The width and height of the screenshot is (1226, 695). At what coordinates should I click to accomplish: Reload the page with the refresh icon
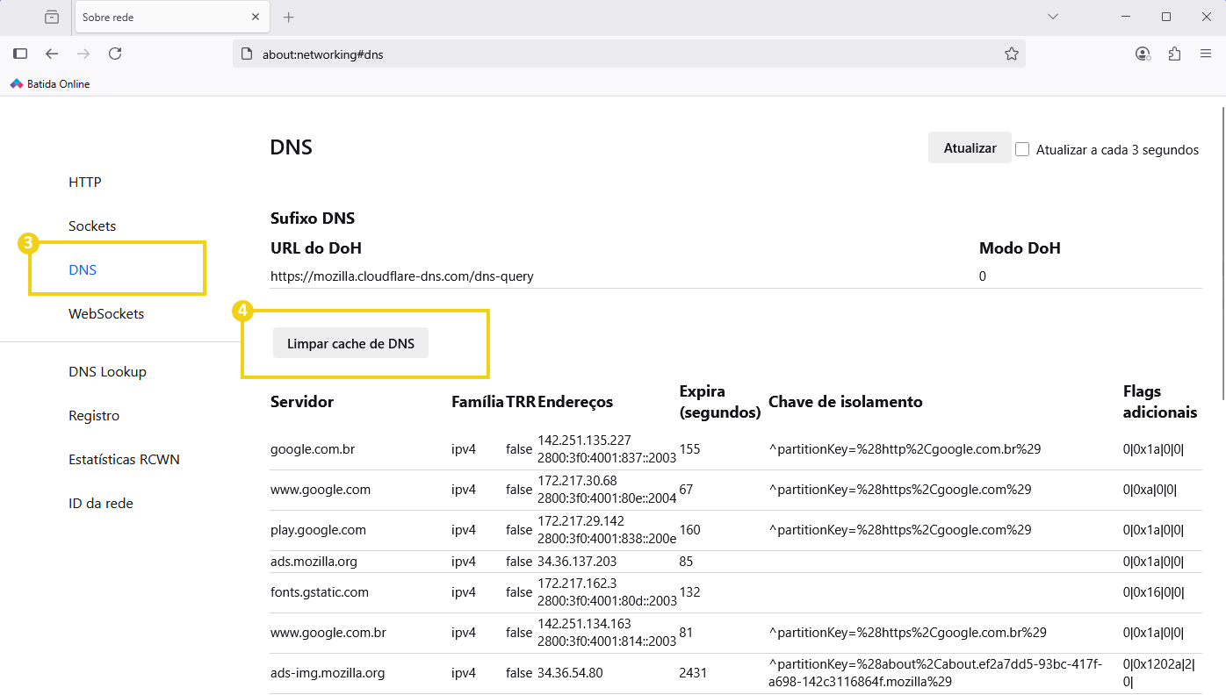pyautogui.click(x=115, y=54)
